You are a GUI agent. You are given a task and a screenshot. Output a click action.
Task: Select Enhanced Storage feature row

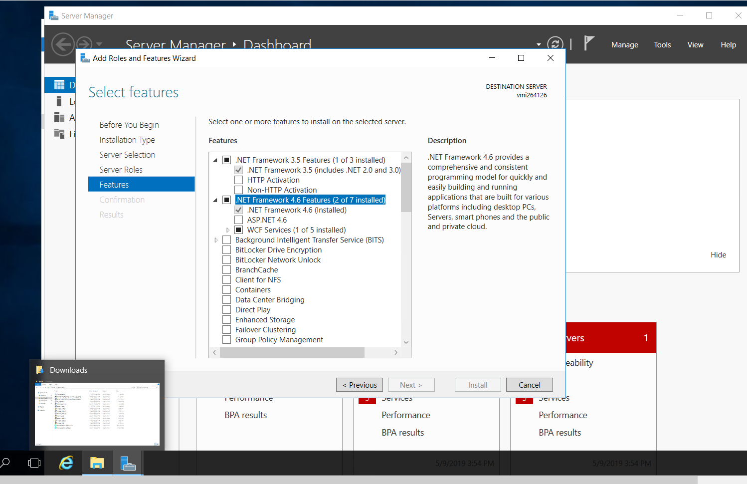click(265, 320)
